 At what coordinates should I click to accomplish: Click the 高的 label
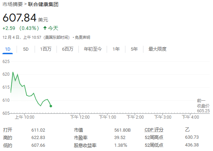point(8,138)
